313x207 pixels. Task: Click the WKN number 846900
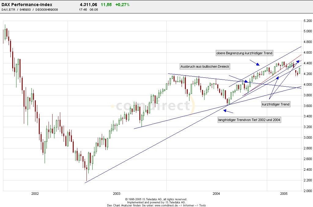pyautogui.click(x=25, y=9)
